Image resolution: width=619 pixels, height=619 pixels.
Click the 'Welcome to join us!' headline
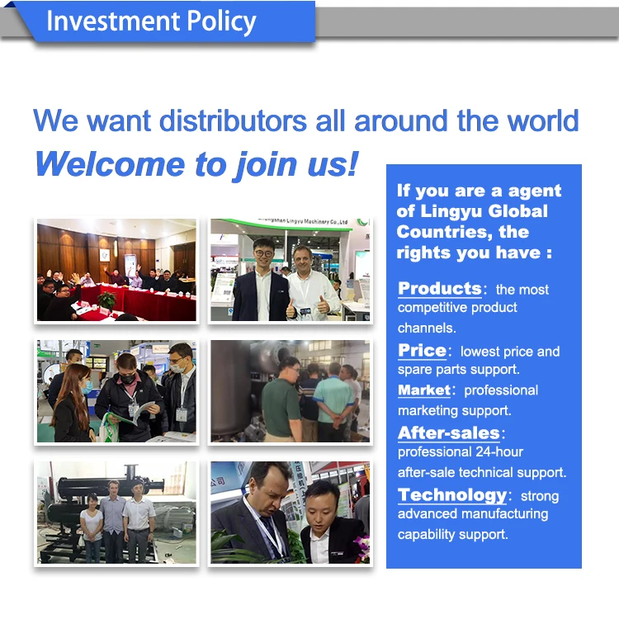coord(196,165)
